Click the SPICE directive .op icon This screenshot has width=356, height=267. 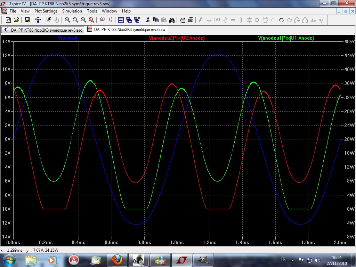(x=321, y=20)
